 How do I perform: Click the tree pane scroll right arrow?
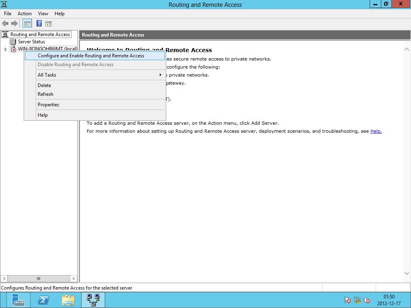click(74, 278)
